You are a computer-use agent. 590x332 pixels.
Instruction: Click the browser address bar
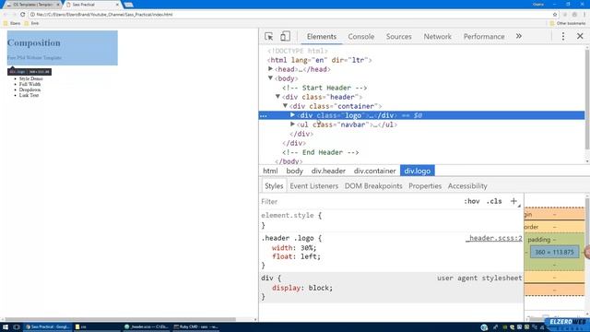pyautogui.click(x=289, y=15)
